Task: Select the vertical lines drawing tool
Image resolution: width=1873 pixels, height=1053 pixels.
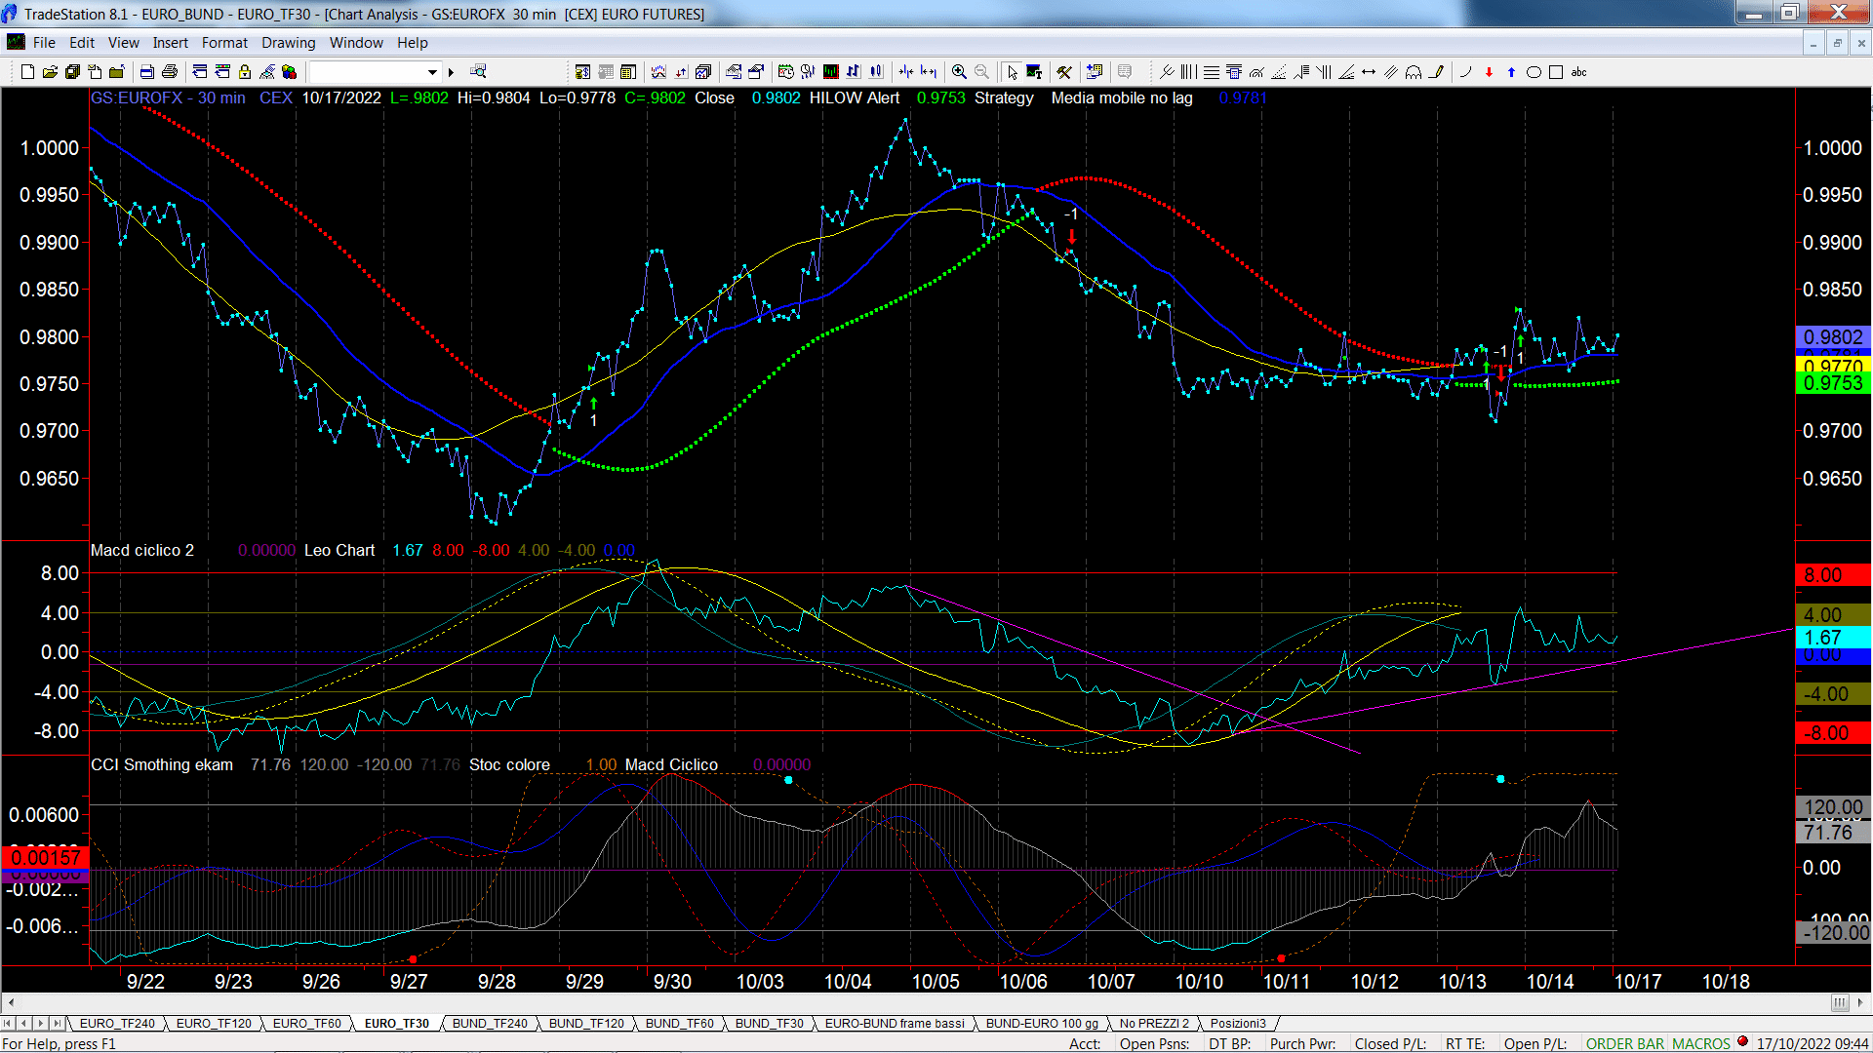Action: 1188,71
